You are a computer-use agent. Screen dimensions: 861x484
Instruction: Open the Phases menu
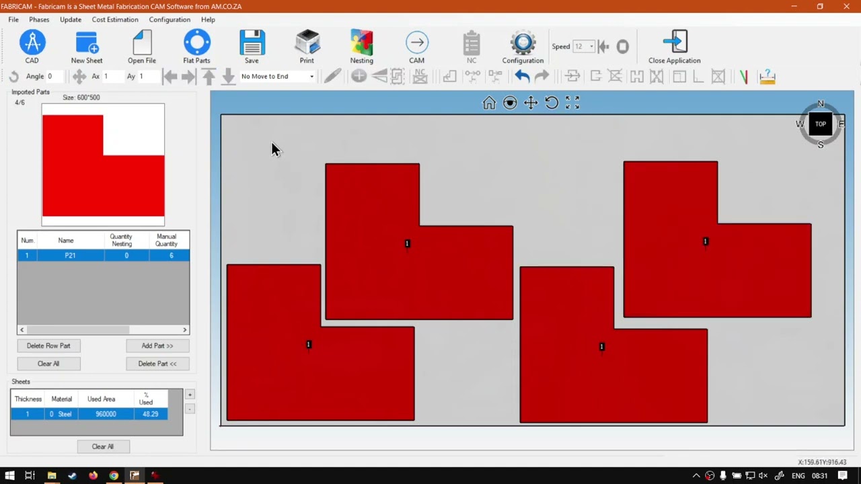click(x=39, y=19)
